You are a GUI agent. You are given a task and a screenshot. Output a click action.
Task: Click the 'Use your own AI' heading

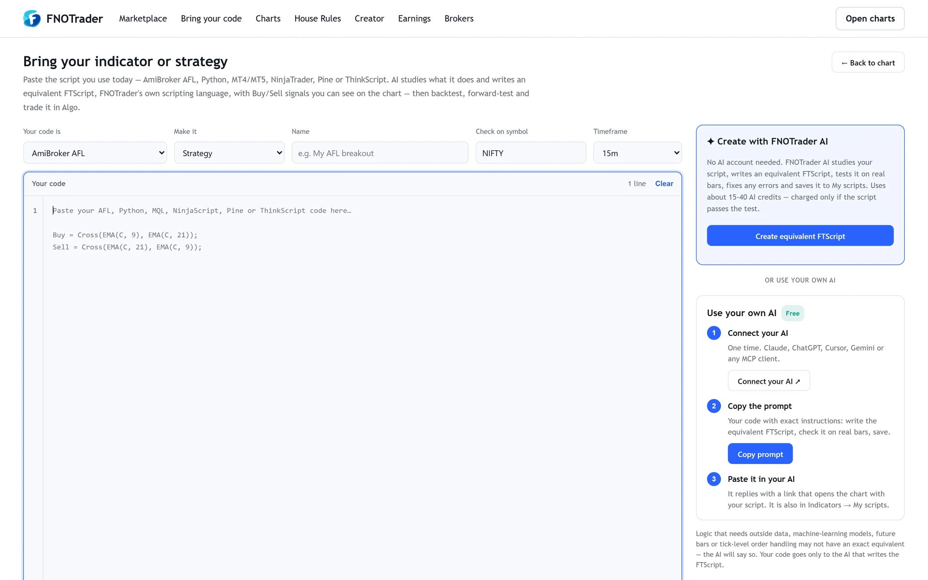pos(741,313)
